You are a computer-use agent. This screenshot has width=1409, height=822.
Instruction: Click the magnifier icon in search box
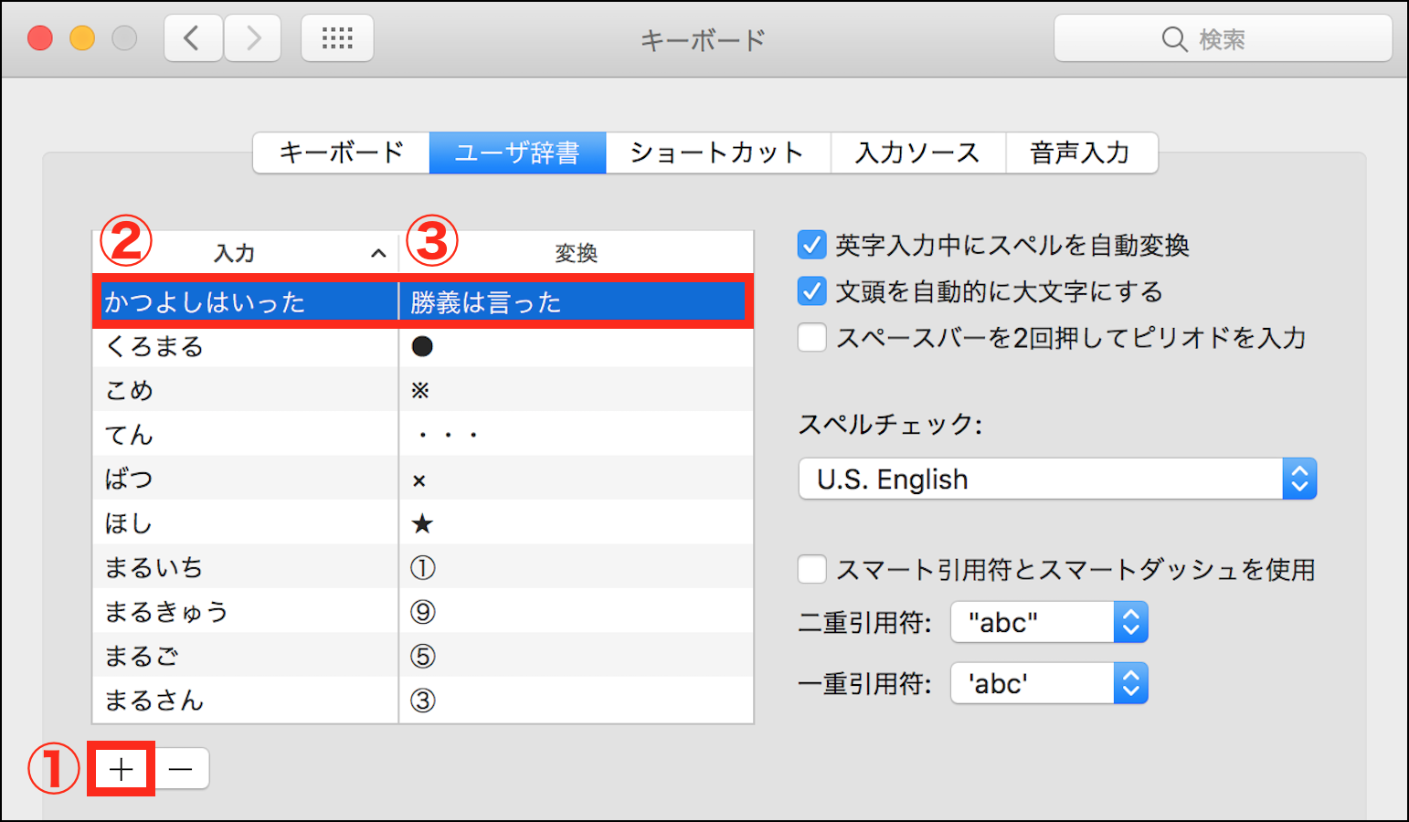1174,39
